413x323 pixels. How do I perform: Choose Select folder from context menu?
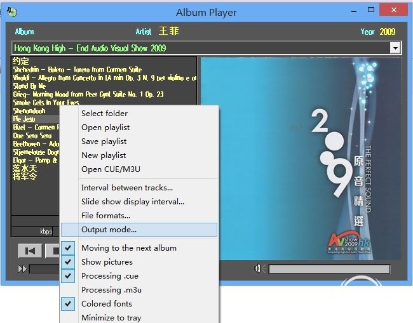[x=139, y=114]
